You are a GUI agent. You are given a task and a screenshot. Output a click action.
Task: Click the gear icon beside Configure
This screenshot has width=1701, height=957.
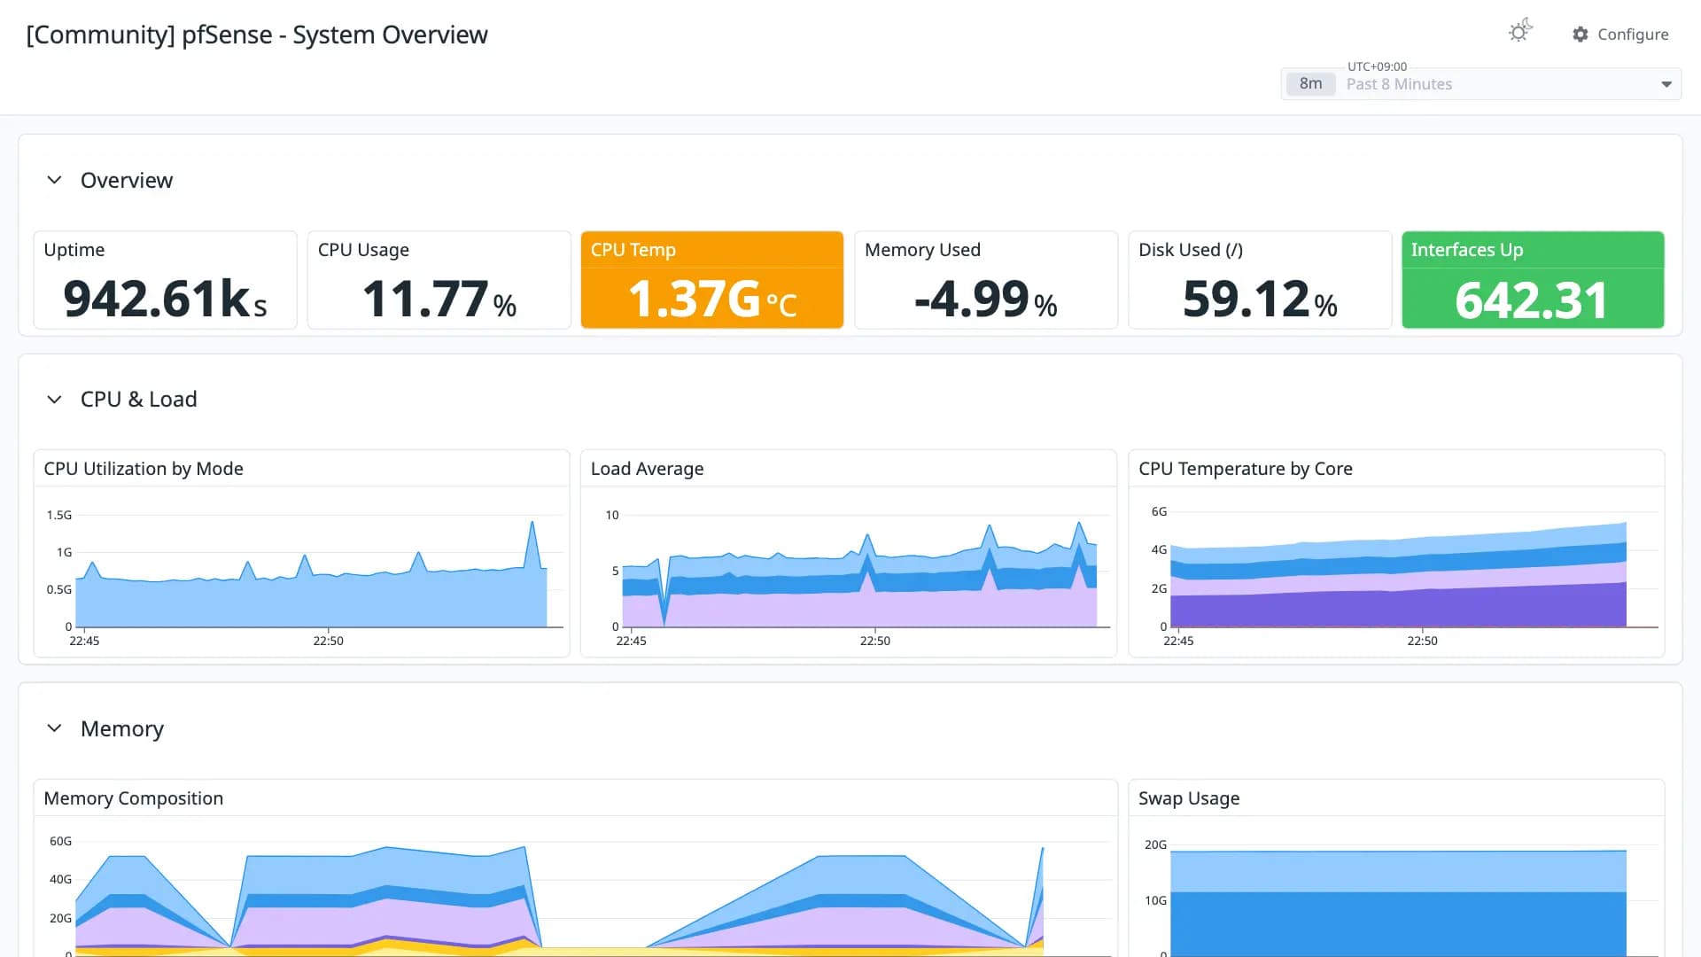[x=1581, y=34]
